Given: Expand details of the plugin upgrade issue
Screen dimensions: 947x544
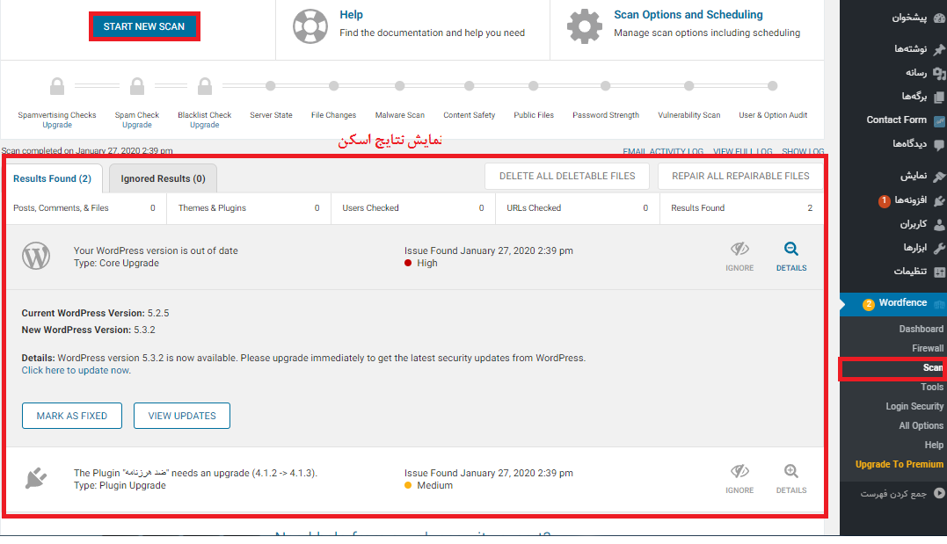Looking at the screenshot, I should (791, 479).
